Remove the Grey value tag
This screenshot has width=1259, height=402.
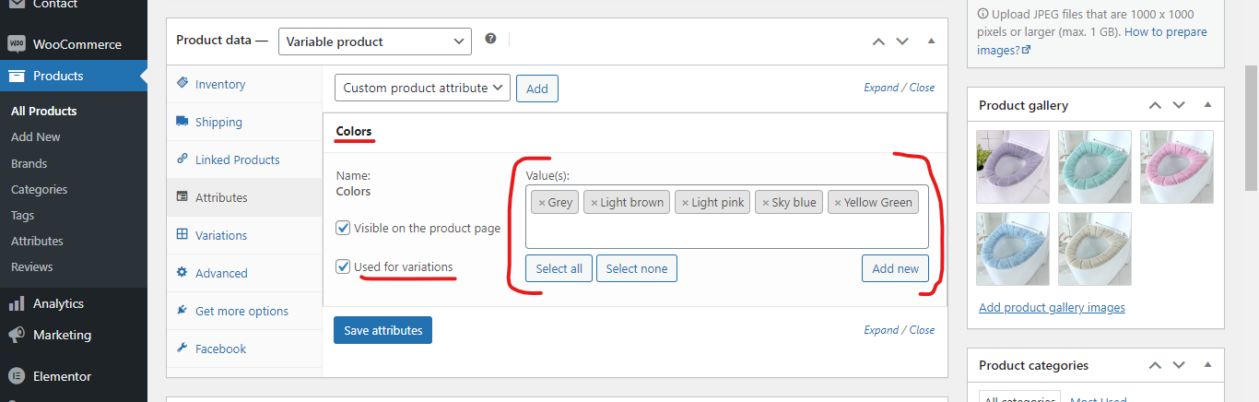tap(542, 203)
